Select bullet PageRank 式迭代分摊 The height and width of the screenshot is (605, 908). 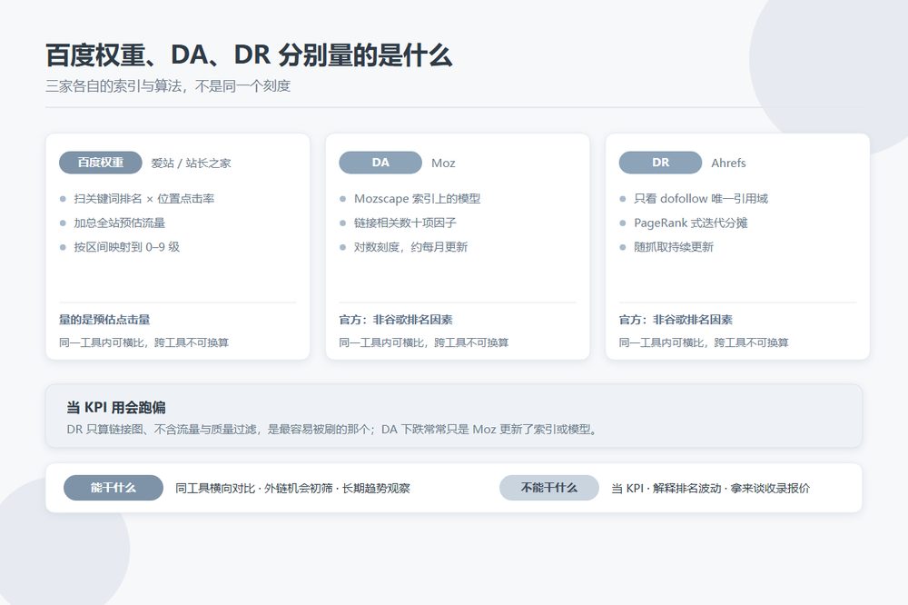[691, 223]
